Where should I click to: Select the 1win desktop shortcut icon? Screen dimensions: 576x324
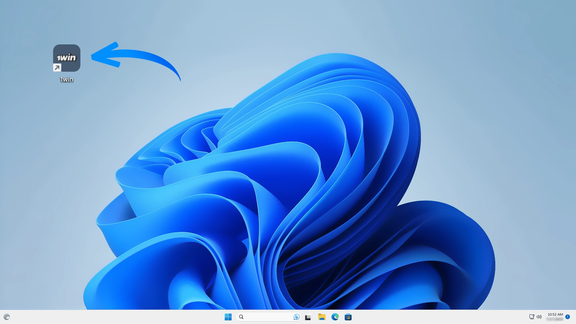point(67,58)
